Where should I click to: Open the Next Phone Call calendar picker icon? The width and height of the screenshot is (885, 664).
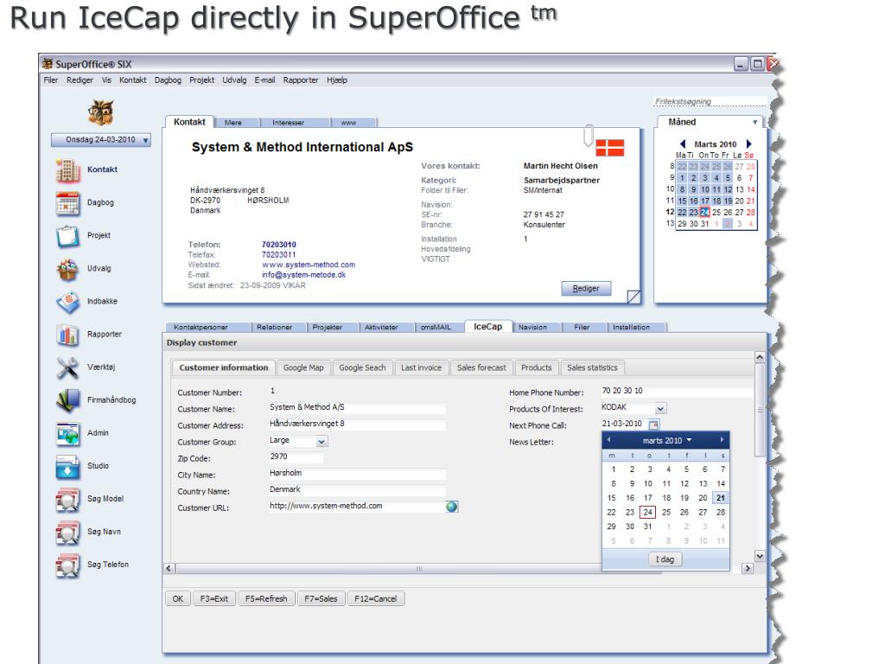tap(653, 425)
